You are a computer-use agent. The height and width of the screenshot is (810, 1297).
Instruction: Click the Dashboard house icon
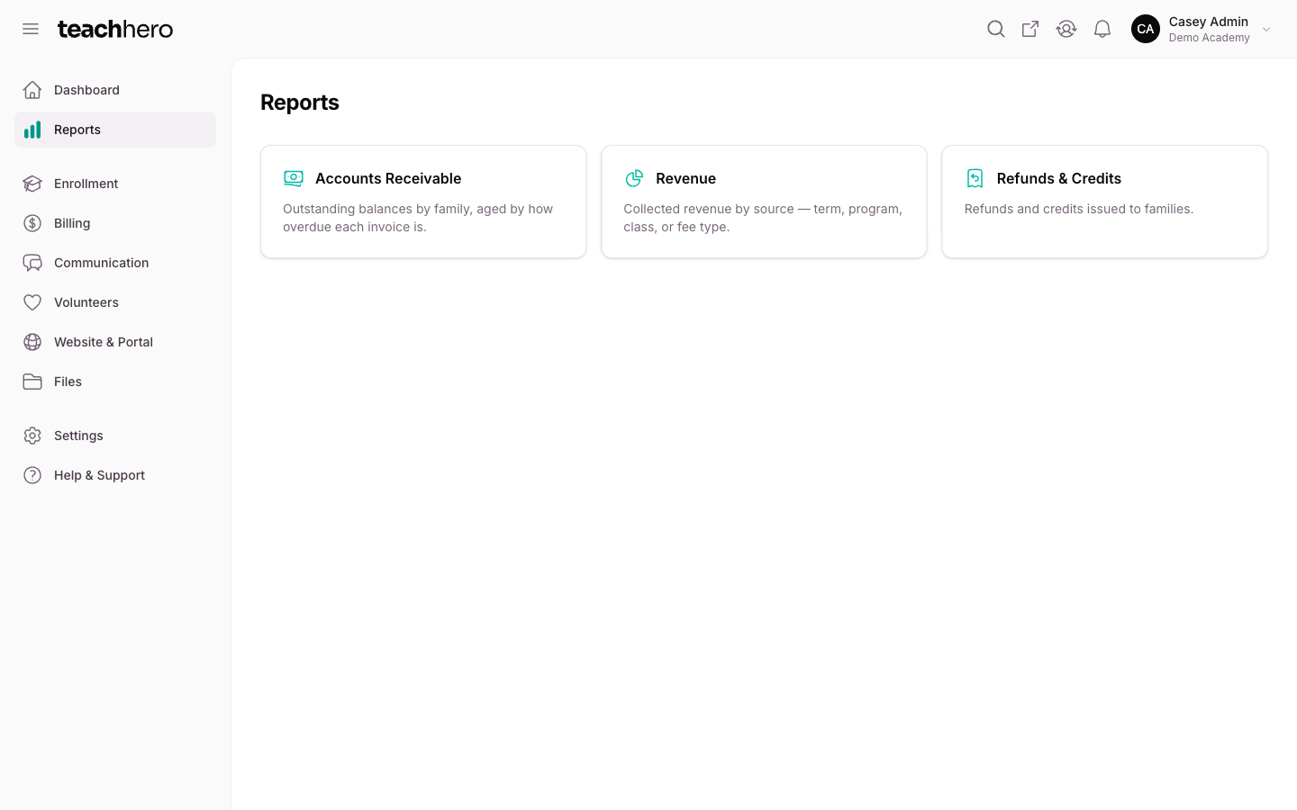32,90
